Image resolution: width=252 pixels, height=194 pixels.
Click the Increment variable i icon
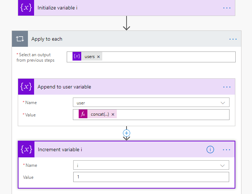(26, 149)
